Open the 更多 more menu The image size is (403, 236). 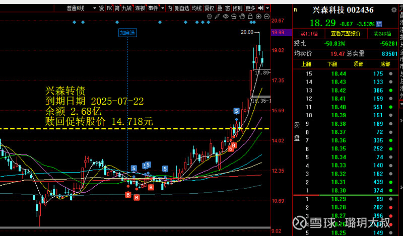250,8
